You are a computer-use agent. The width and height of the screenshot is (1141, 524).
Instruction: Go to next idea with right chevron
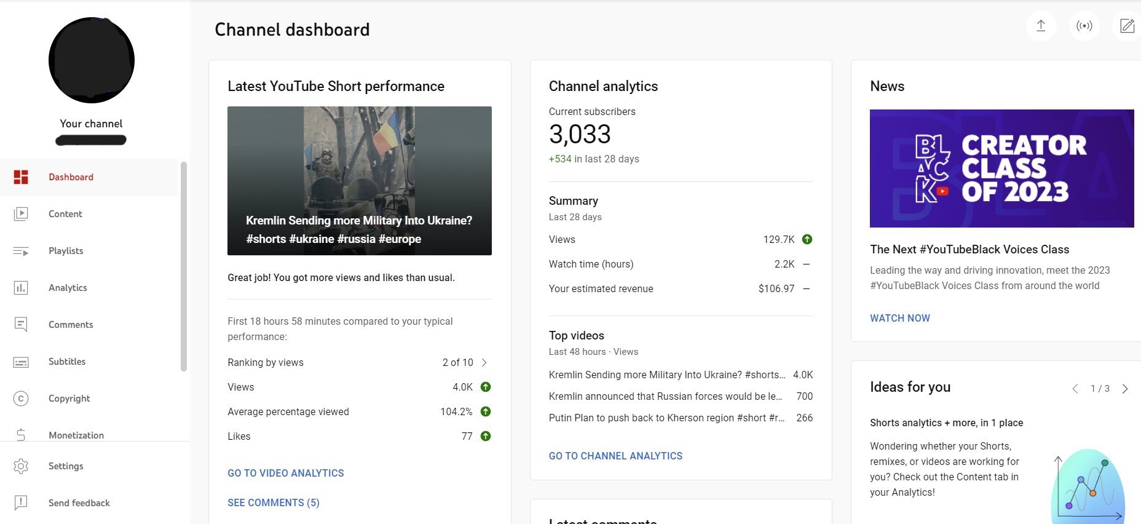click(x=1125, y=389)
